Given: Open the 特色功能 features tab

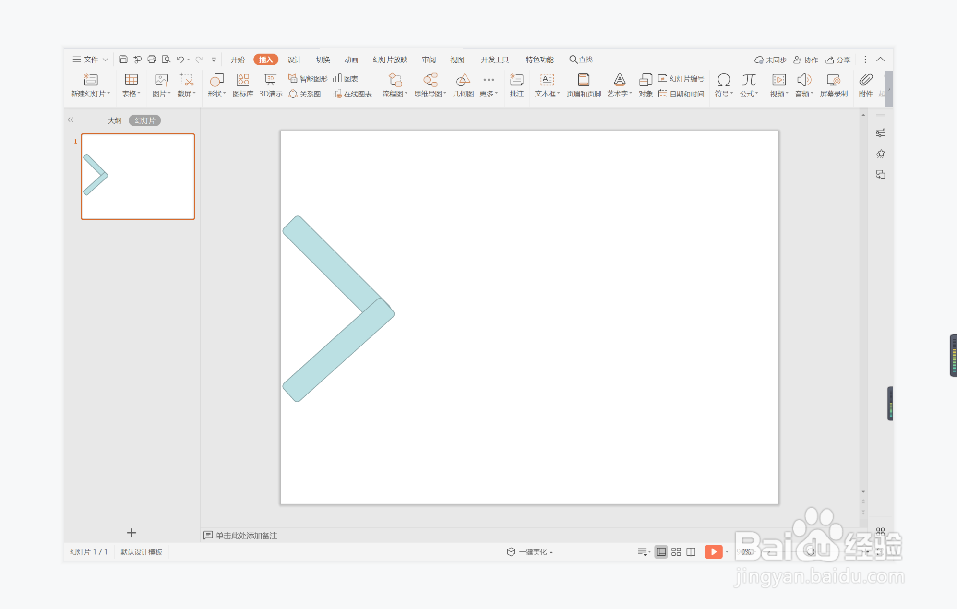Looking at the screenshot, I should (540, 60).
